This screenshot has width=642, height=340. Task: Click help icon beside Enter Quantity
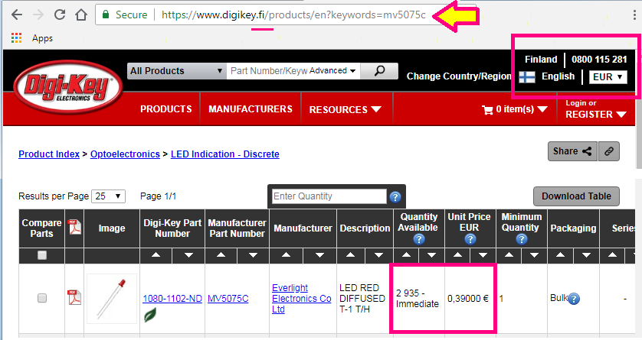[x=395, y=197]
